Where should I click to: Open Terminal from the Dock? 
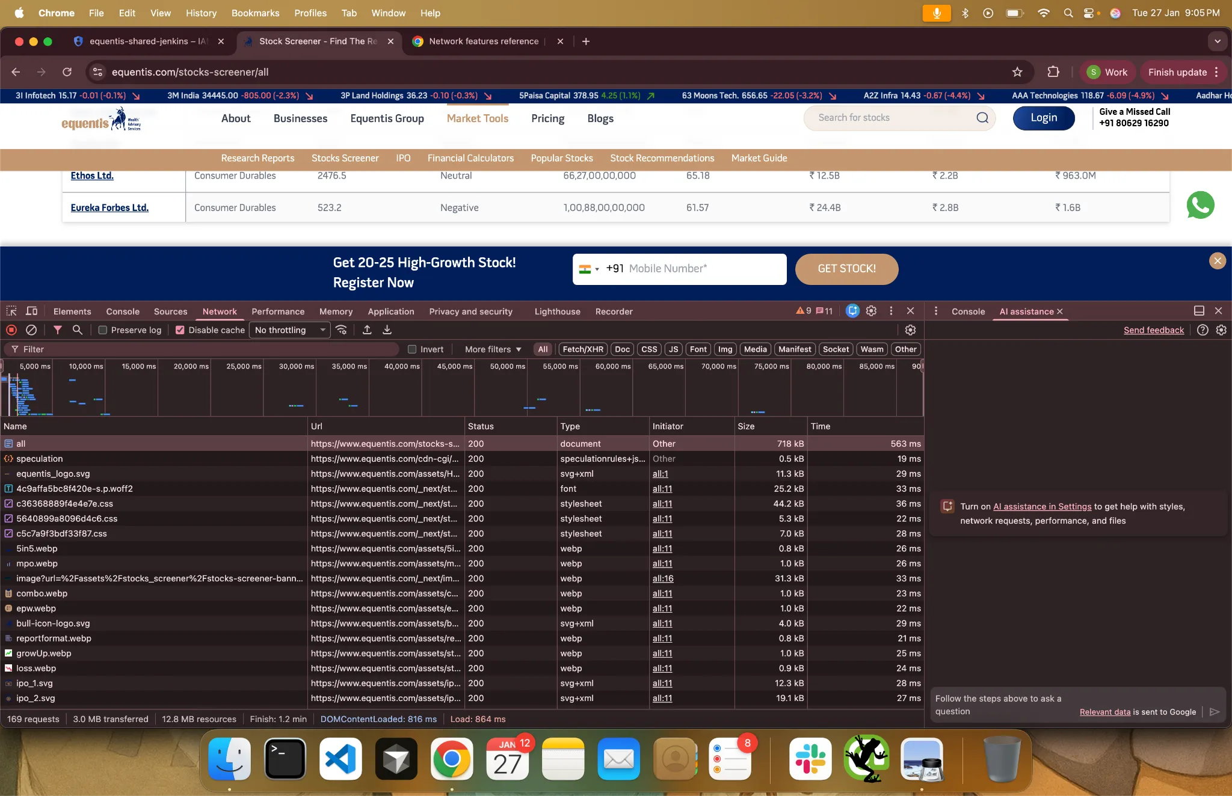(x=285, y=759)
